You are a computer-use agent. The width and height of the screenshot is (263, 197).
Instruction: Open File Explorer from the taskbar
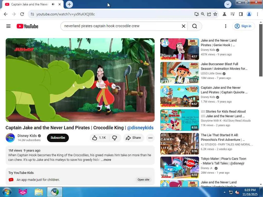39,192
